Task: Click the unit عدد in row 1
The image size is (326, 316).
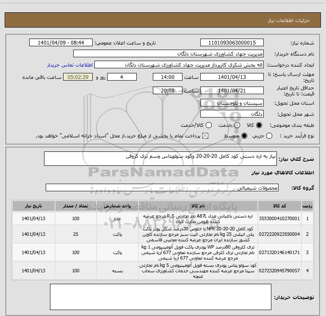Action: pos(117,218)
